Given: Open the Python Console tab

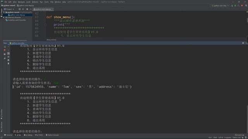Looking at the screenshot, I should pos(52,135).
